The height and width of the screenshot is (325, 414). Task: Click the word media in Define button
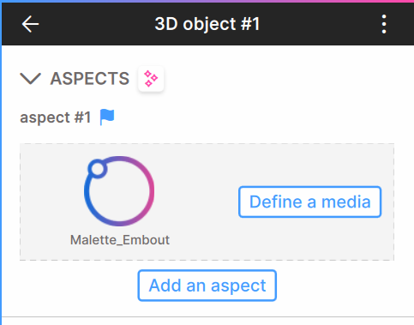pos(346,202)
